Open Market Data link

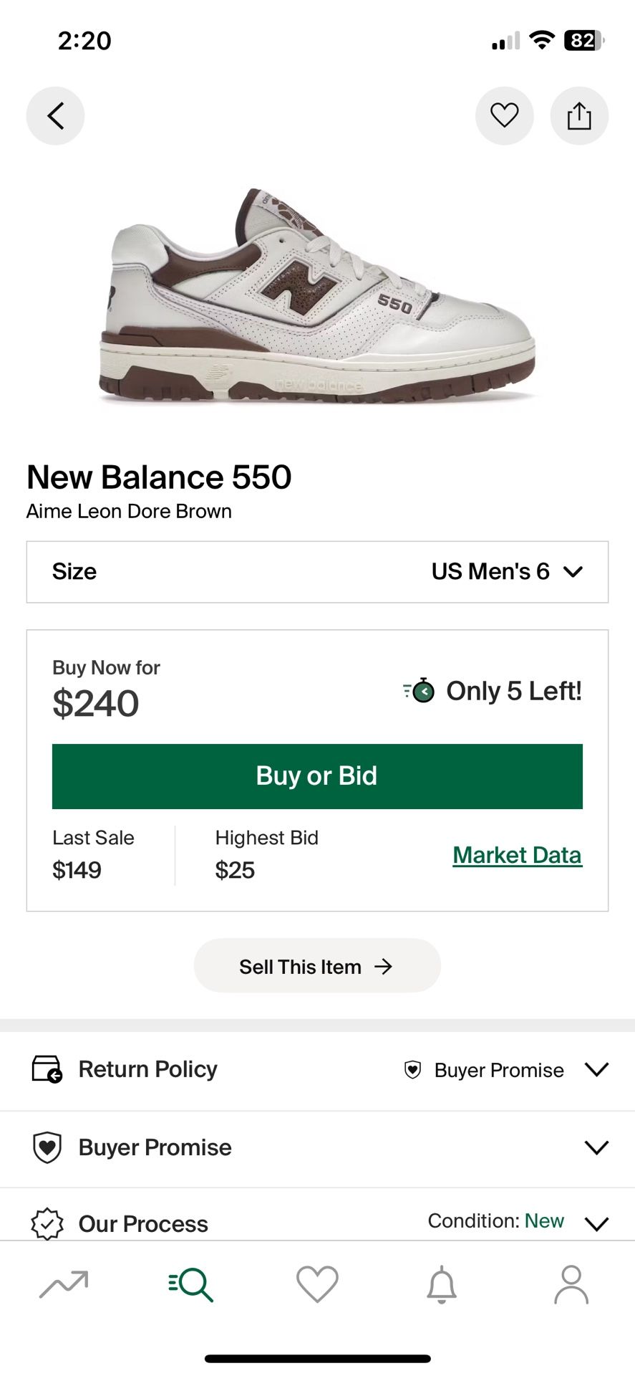tap(517, 854)
